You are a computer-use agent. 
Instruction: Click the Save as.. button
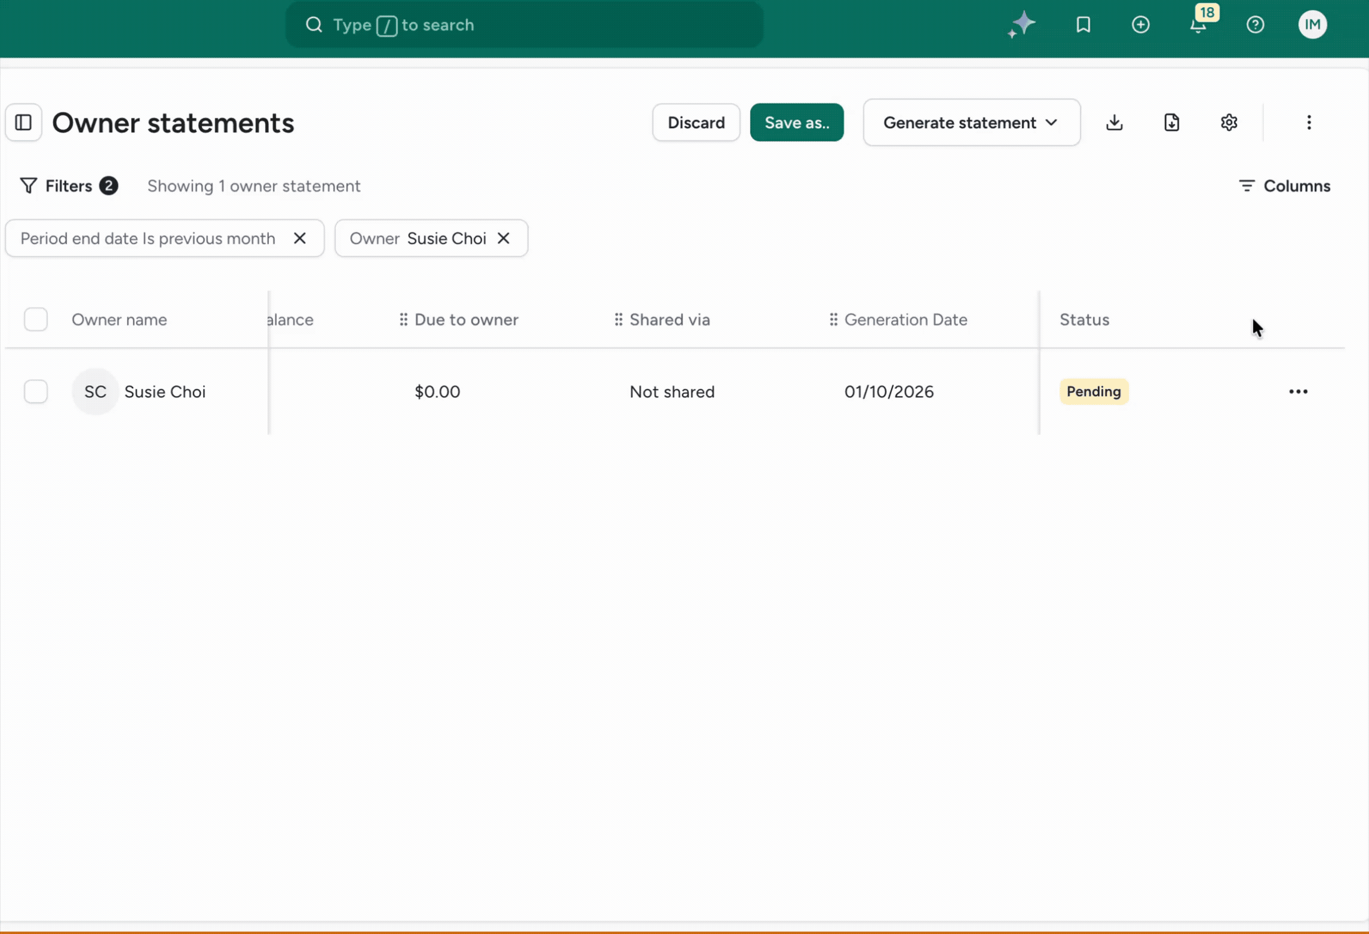click(797, 122)
